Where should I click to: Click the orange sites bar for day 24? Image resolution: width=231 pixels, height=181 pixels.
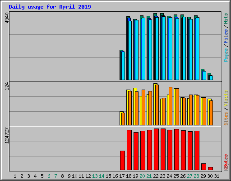coord(171,106)
